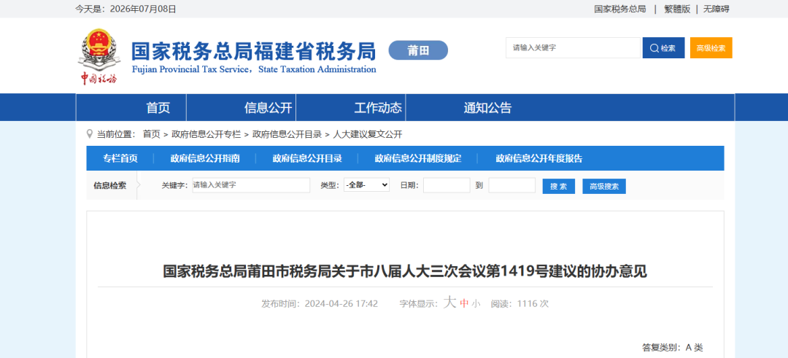Open 信息公开 in the main navigation
788x358 pixels.
268,107
